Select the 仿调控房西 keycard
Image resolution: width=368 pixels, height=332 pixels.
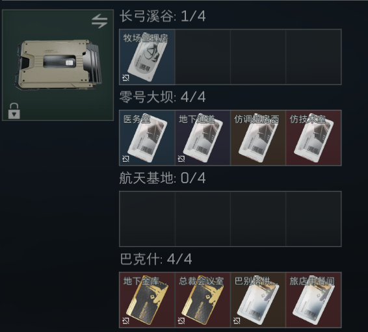258,138
